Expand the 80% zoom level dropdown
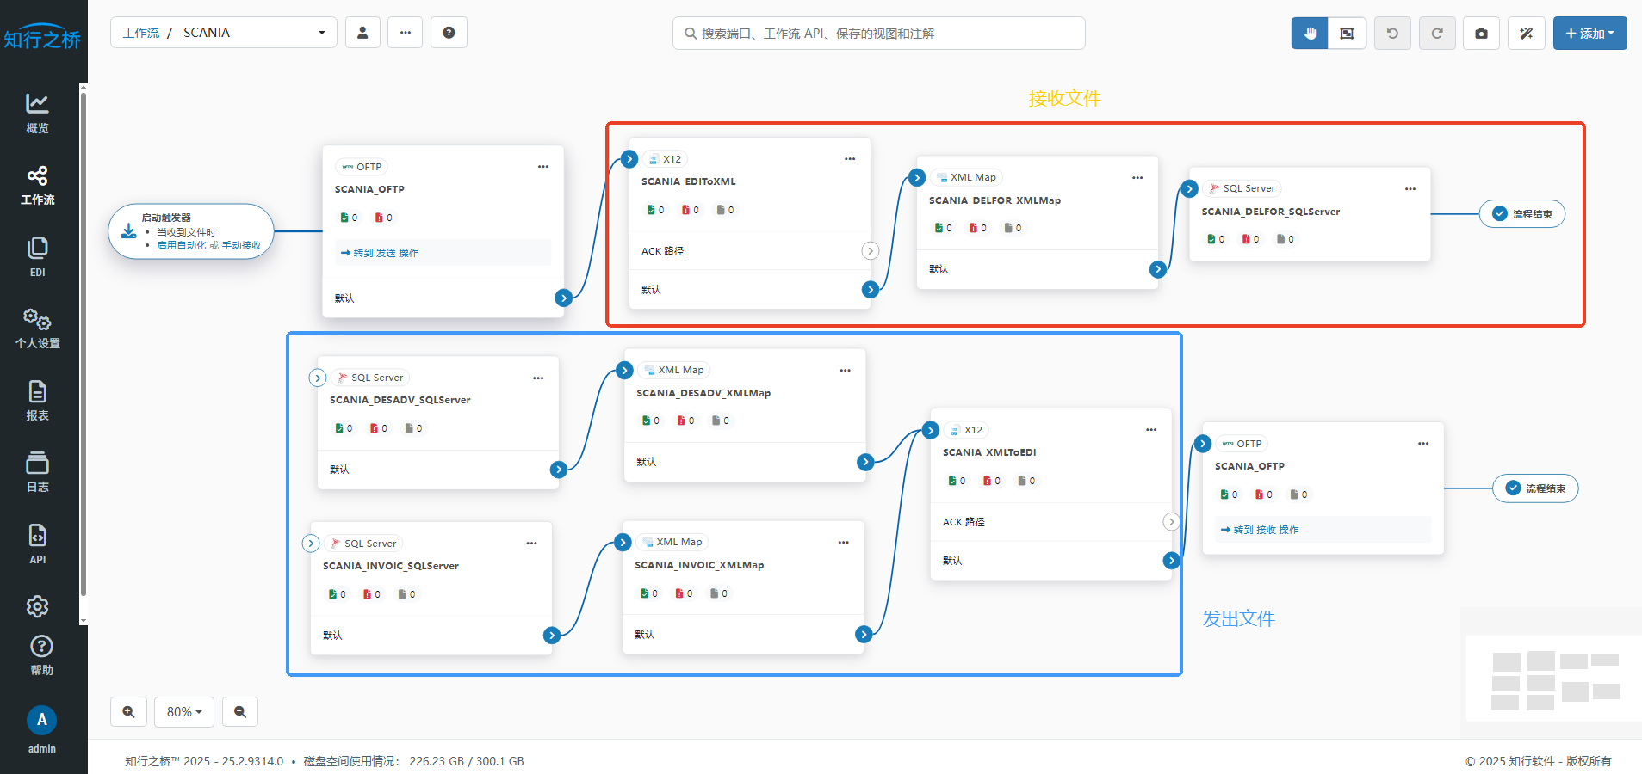Screen dimensions: 1642x774 184,712
